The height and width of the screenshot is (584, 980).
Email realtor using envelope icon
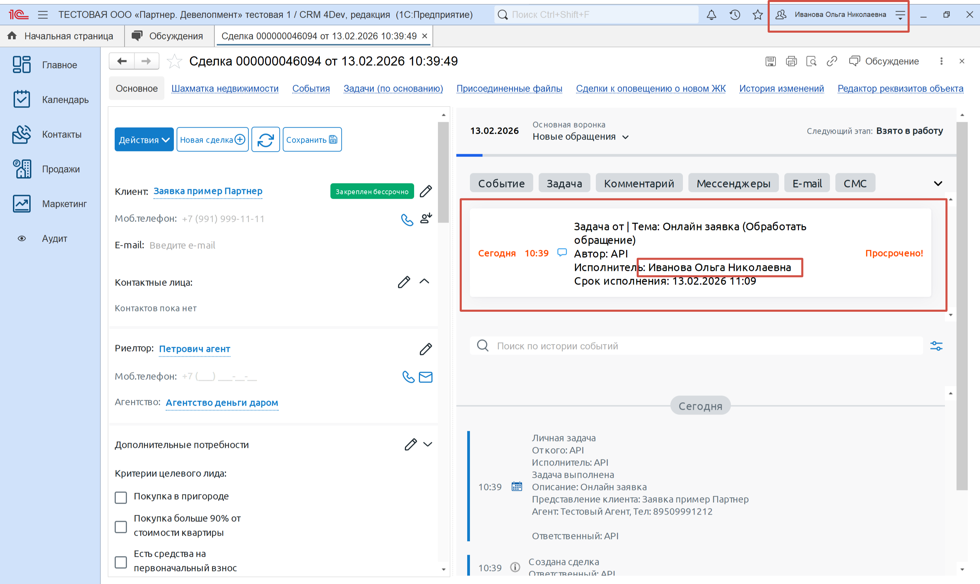[x=425, y=377]
